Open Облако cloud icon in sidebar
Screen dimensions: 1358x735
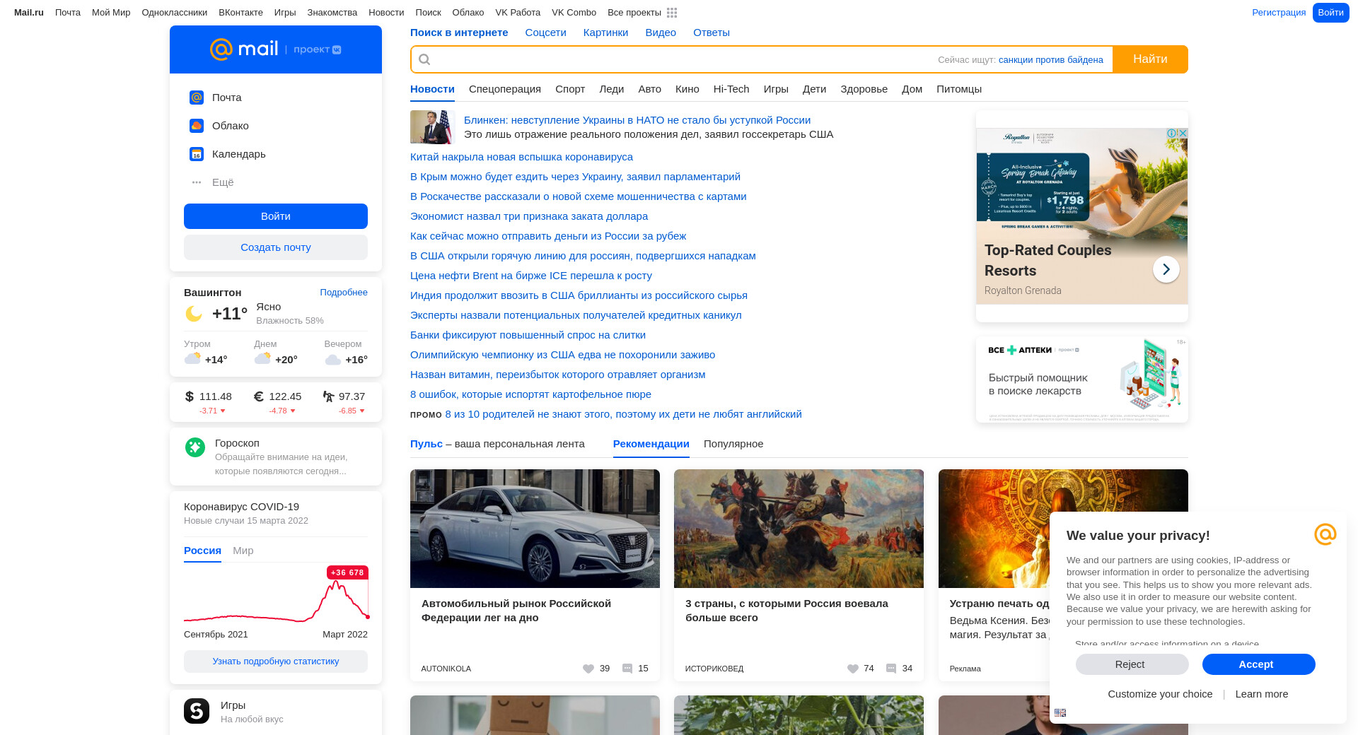197,126
